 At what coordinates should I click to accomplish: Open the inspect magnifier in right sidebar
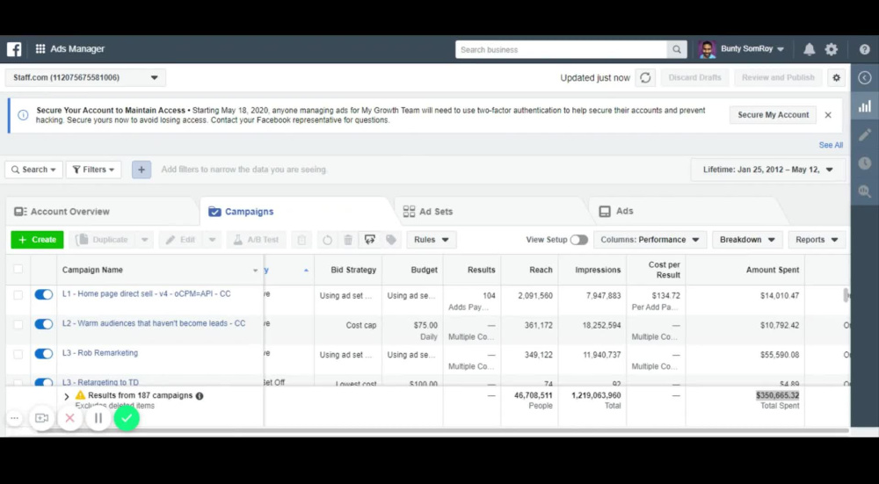click(x=864, y=191)
